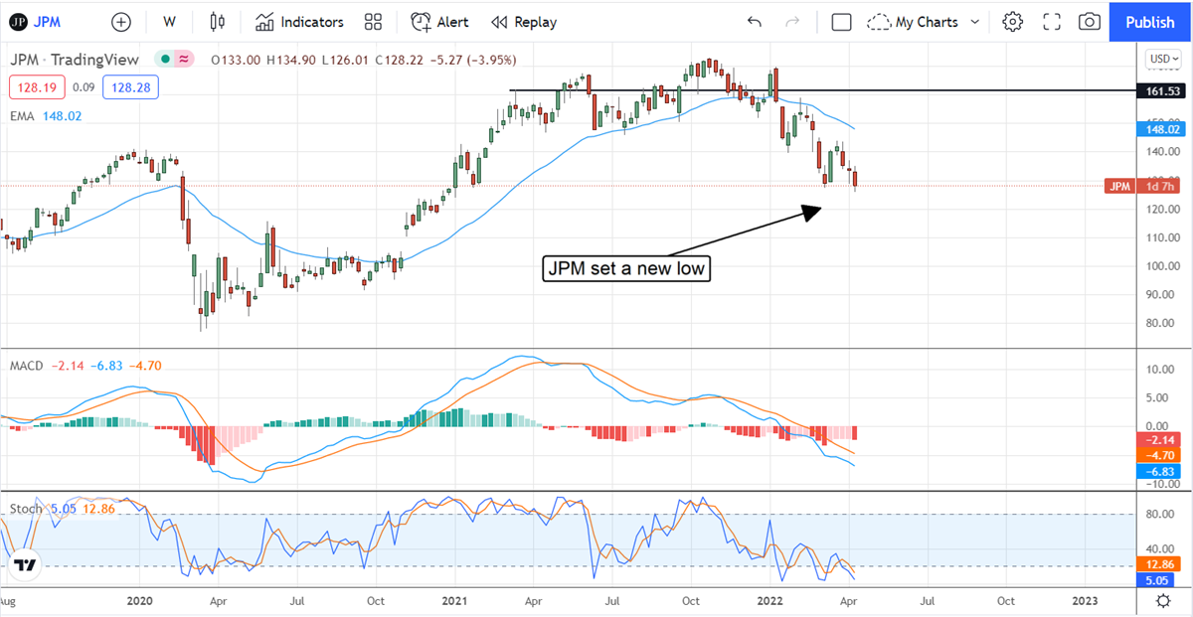Open the Indicators menu

tap(299, 22)
